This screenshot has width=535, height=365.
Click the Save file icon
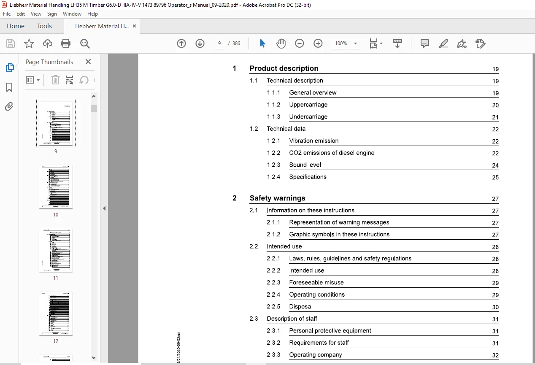pos(11,43)
